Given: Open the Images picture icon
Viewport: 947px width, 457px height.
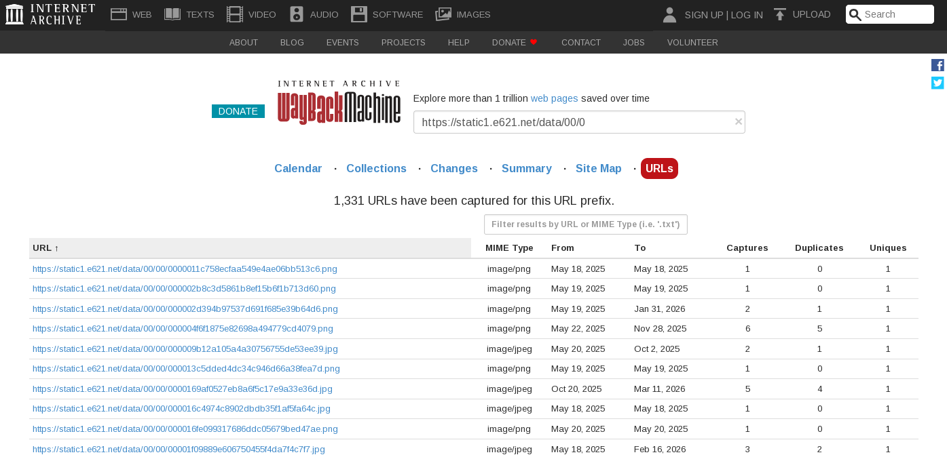Looking at the screenshot, I should 443,14.
